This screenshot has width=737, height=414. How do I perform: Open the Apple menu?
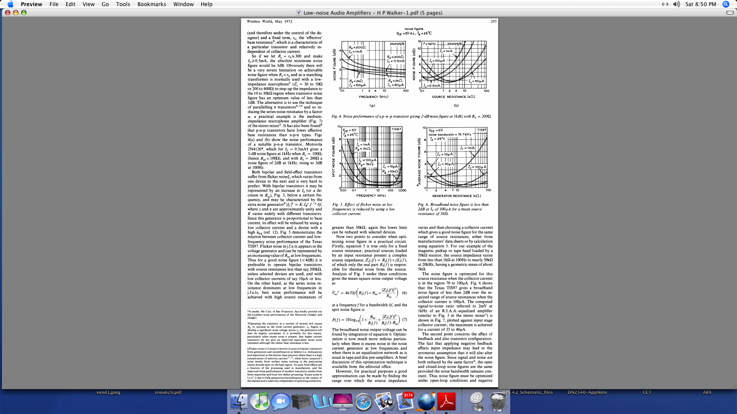[10, 4]
